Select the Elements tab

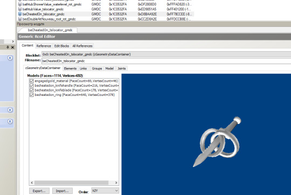tap(70, 68)
